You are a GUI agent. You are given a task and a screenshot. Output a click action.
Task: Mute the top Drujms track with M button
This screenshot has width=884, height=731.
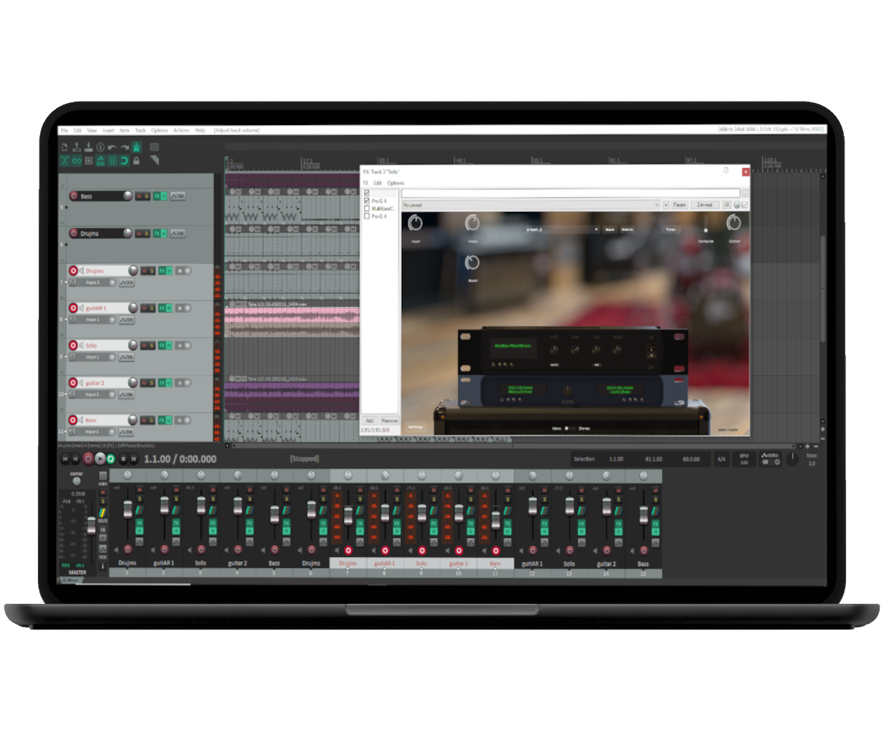[137, 233]
